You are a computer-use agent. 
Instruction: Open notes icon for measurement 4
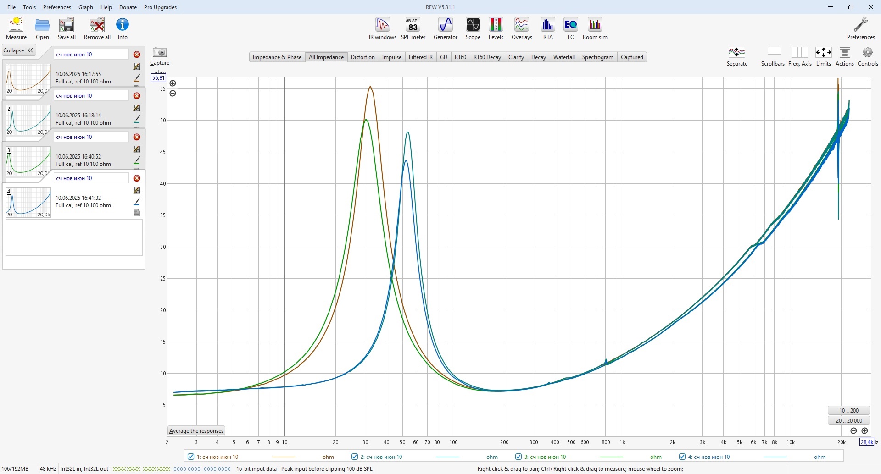coord(137,213)
